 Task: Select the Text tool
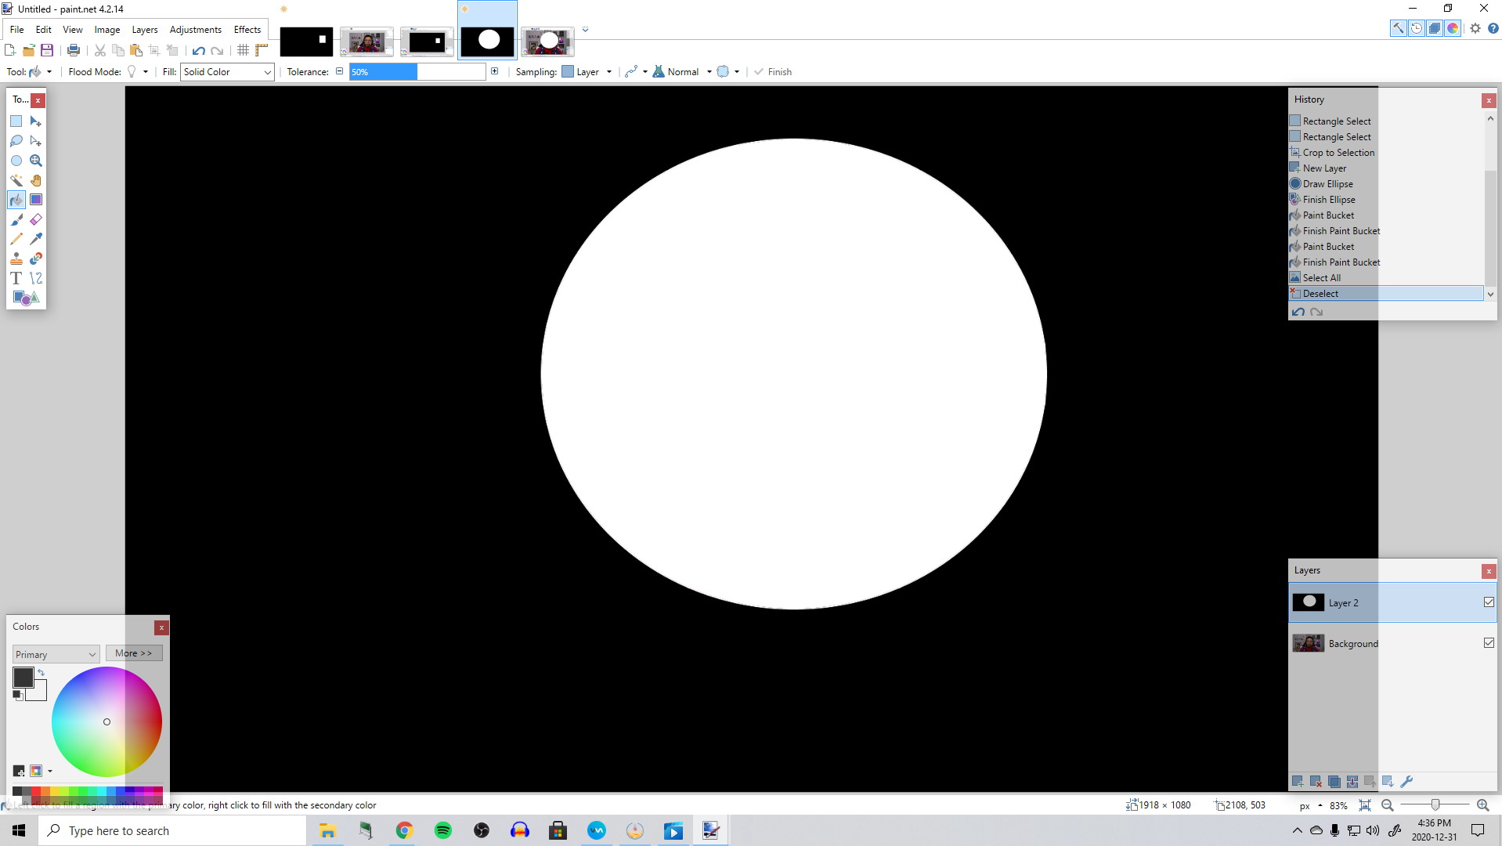tap(16, 278)
